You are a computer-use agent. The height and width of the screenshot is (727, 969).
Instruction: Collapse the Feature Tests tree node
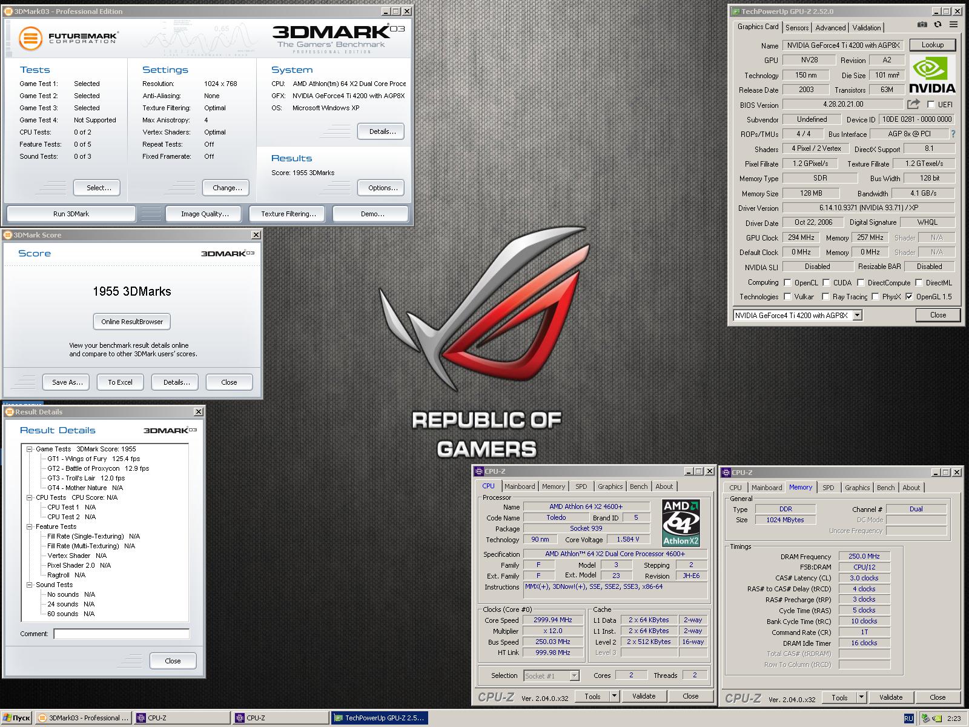pyautogui.click(x=29, y=526)
